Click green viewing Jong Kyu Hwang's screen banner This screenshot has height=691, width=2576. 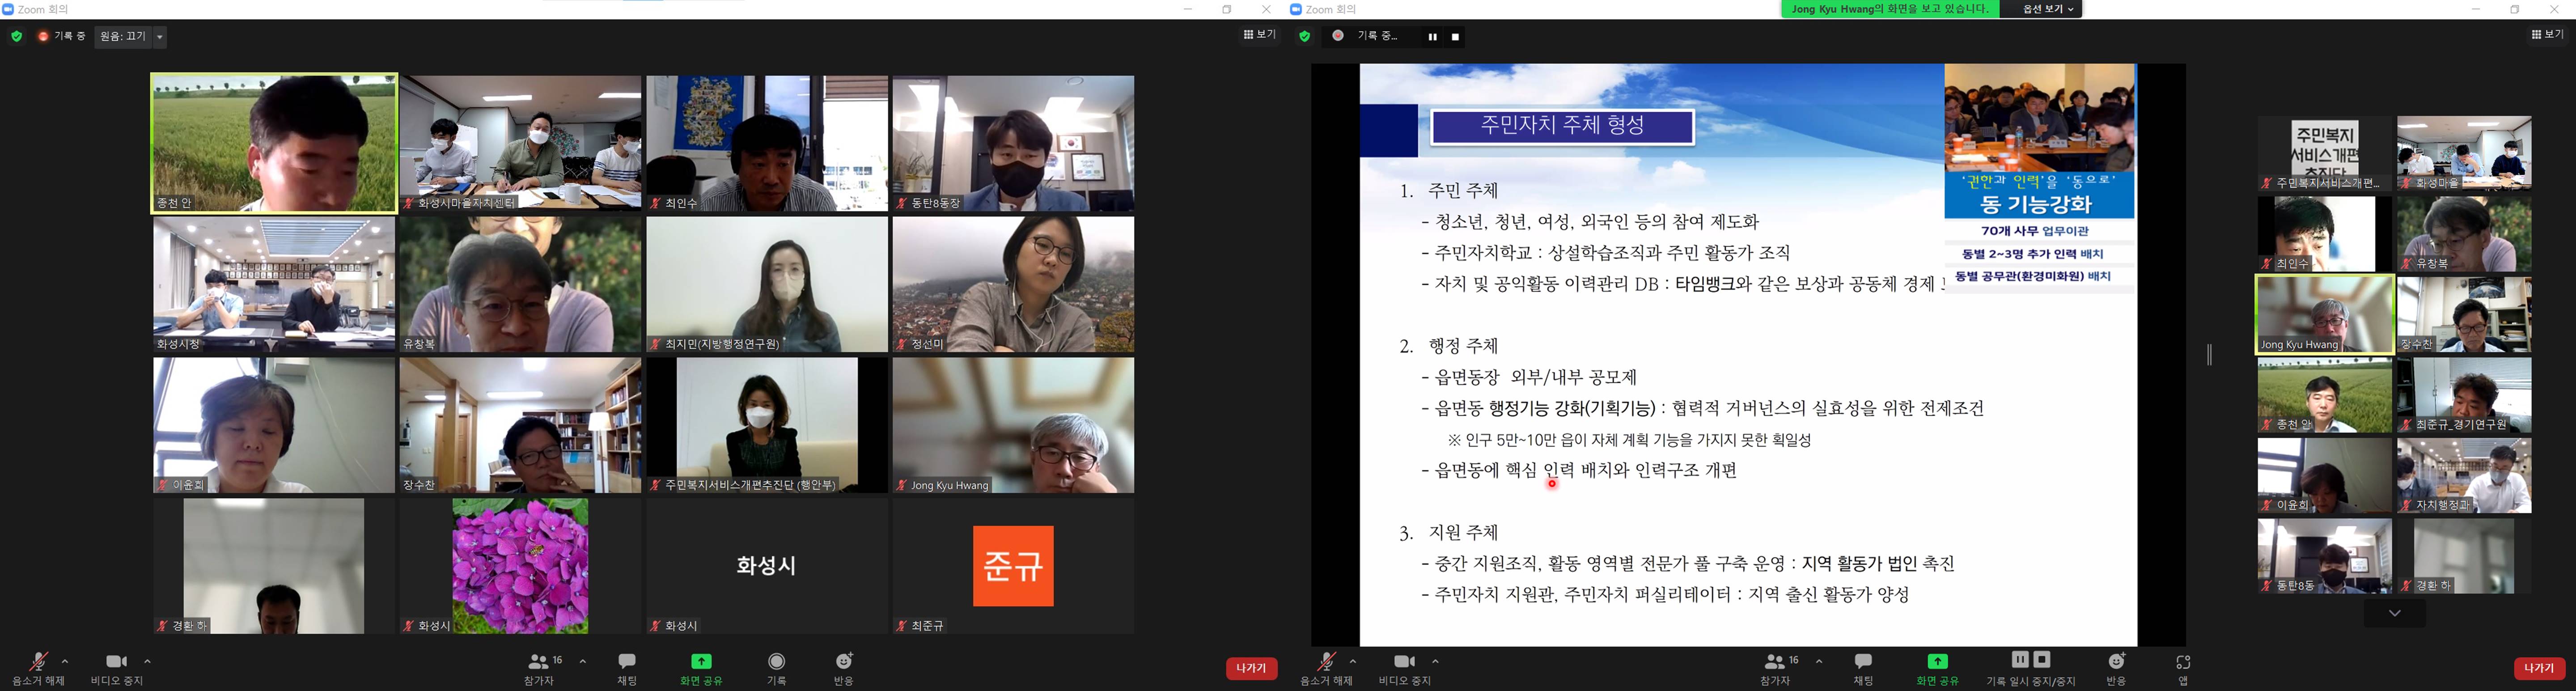1890,9
